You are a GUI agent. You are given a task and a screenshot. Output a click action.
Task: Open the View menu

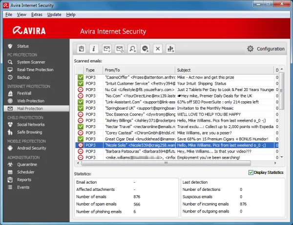[x=21, y=15]
